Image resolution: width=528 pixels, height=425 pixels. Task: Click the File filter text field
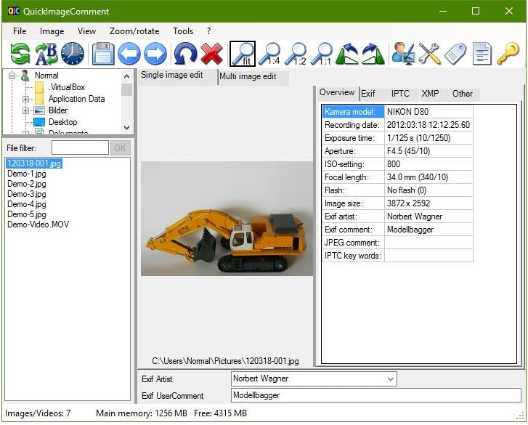[x=80, y=147]
